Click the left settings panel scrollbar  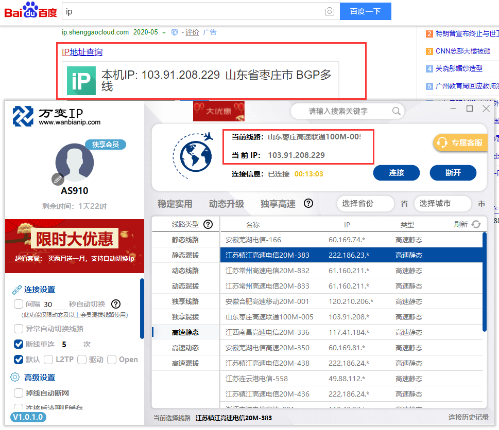point(142,309)
